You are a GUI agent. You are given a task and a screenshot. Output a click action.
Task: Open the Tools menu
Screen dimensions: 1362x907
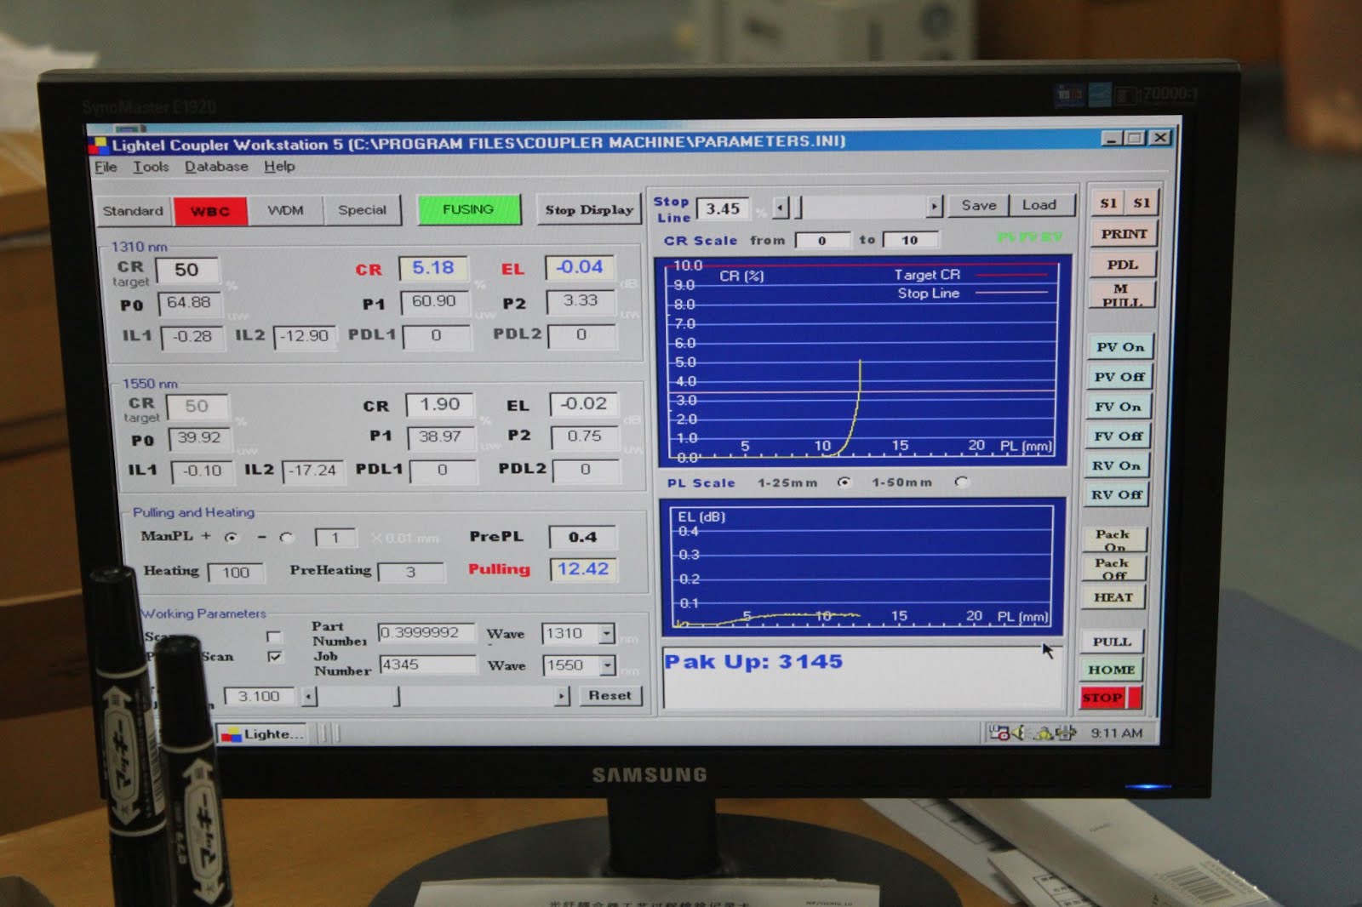[x=151, y=167]
